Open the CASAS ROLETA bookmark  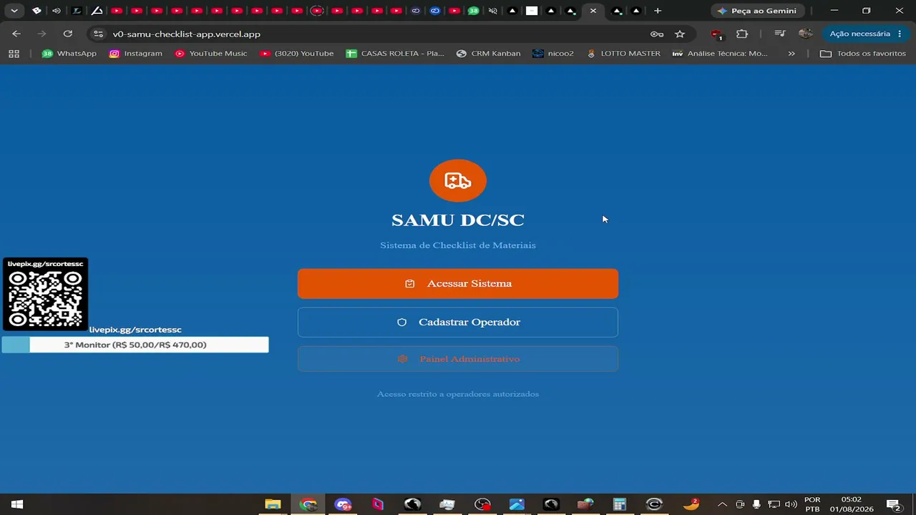point(395,54)
